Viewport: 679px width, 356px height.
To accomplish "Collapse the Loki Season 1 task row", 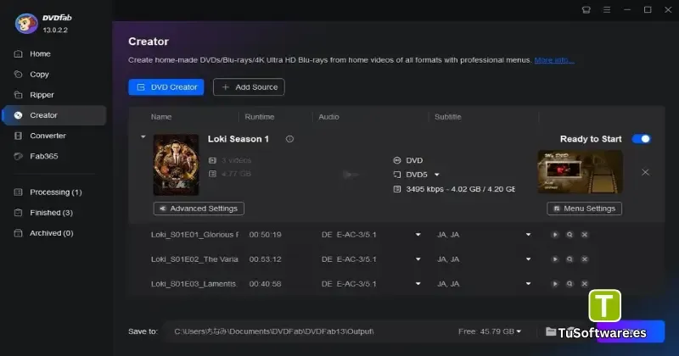I will click(143, 137).
